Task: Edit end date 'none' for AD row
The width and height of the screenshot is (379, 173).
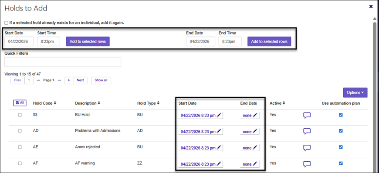Action: pos(250,132)
